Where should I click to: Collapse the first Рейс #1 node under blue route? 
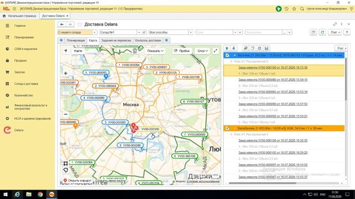pos(231,61)
